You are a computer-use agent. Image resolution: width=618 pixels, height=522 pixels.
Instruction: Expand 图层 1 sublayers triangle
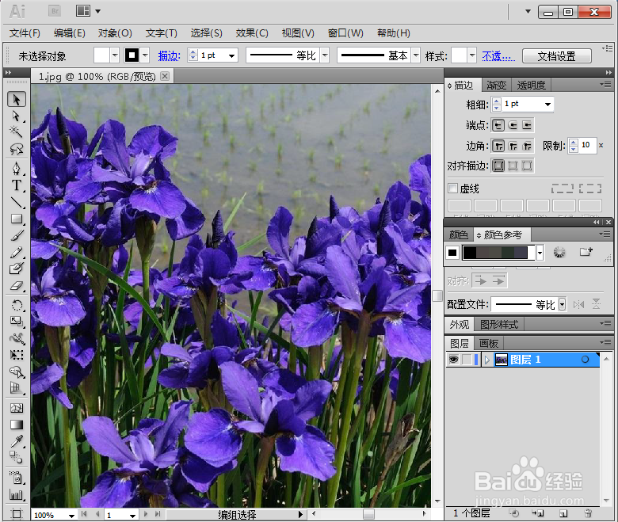tap(487, 360)
